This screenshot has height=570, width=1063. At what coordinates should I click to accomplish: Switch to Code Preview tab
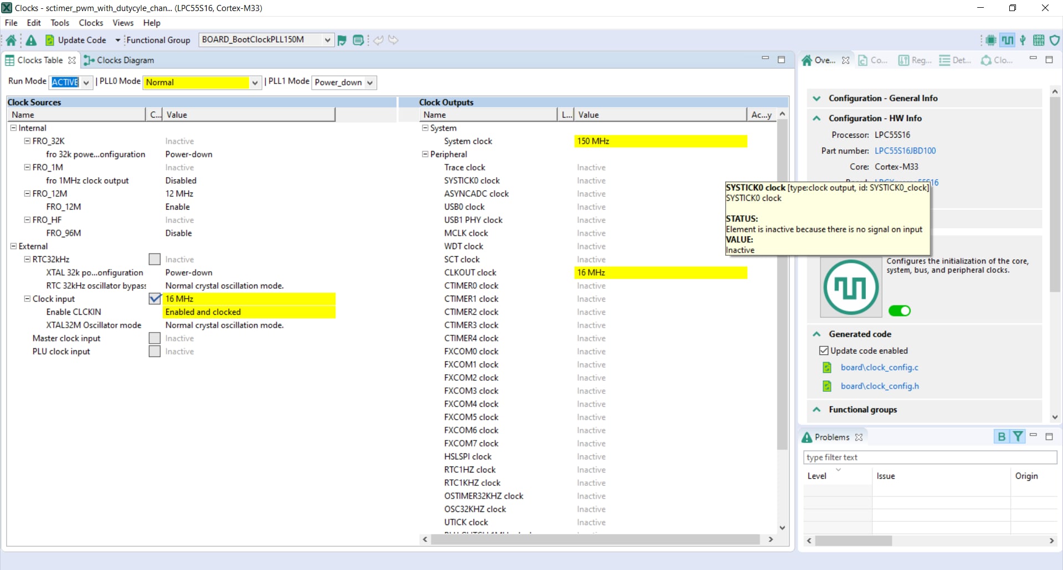pos(873,60)
